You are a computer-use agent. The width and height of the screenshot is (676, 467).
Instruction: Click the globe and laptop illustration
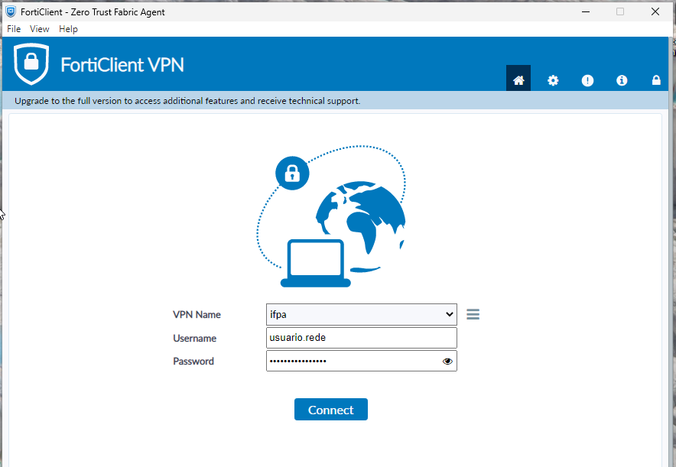pyautogui.click(x=331, y=216)
